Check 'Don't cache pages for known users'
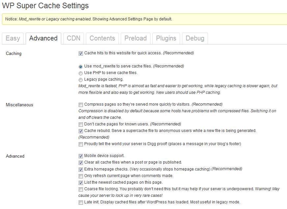The height and width of the screenshot is (209, 287). [x=81, y=124]
